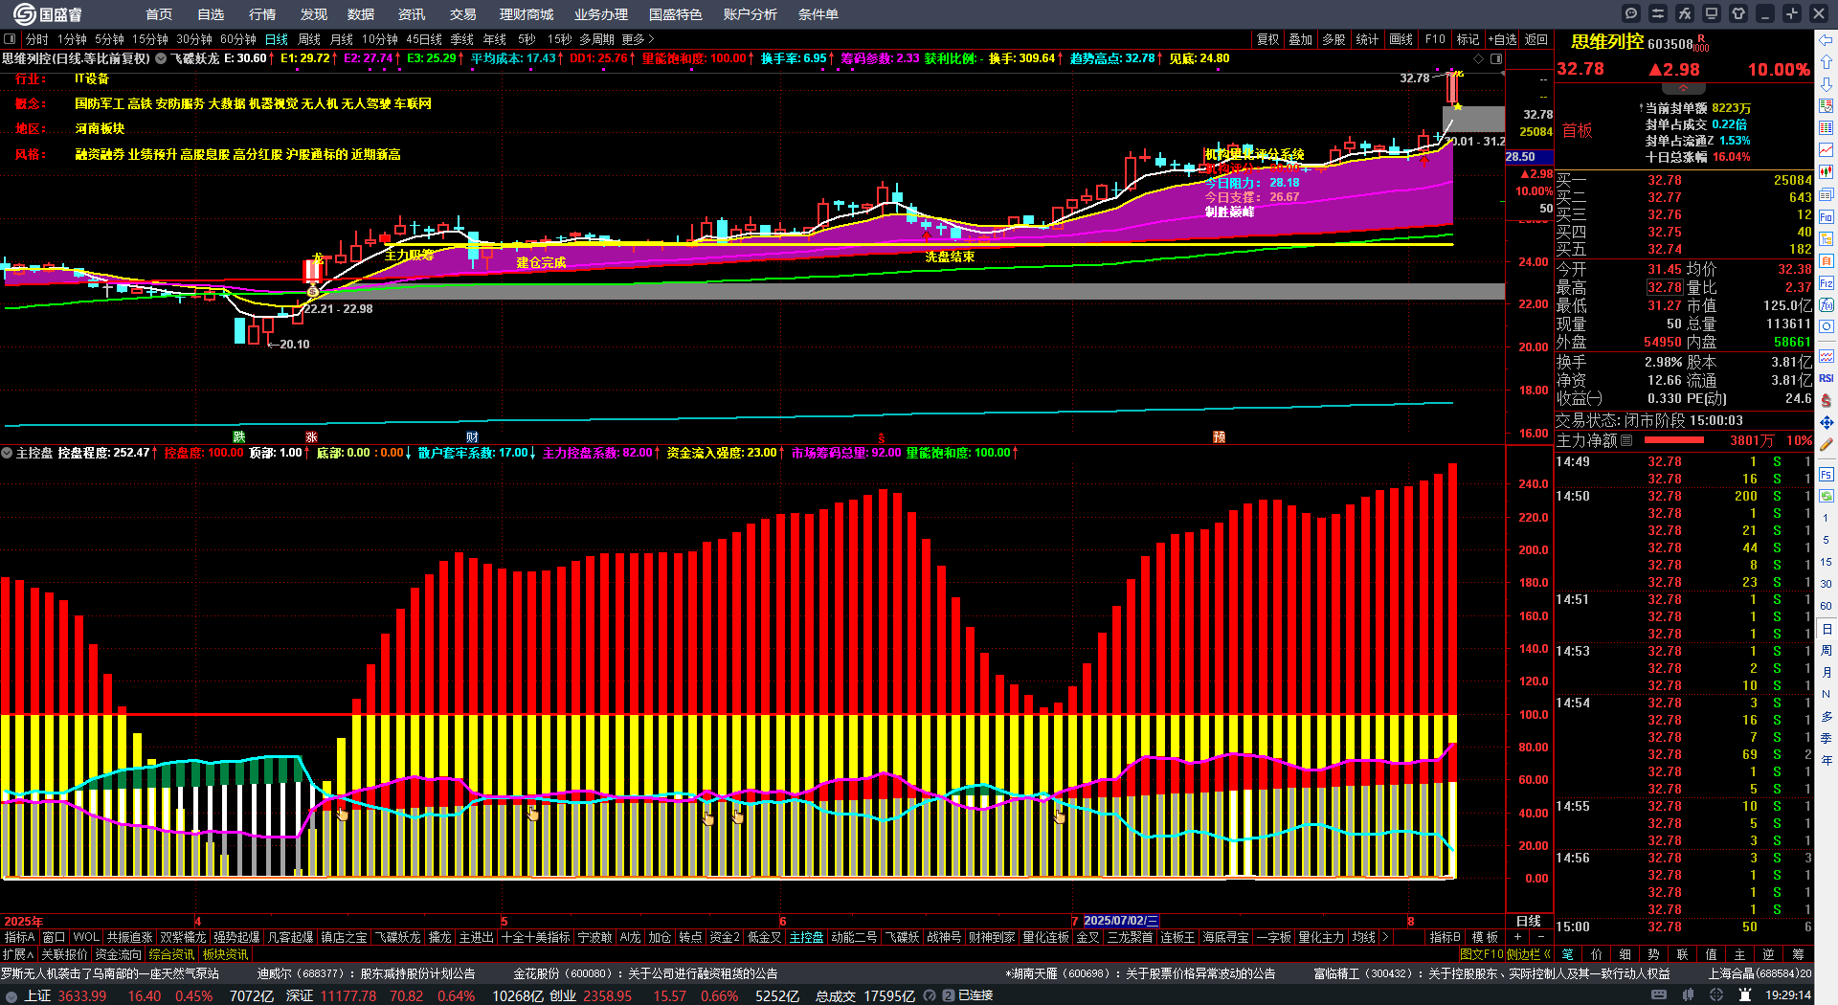Click the 涨 marker on the chart timeline
Viewport: 1838px width, 1005px height.
[x=311, y=436]
